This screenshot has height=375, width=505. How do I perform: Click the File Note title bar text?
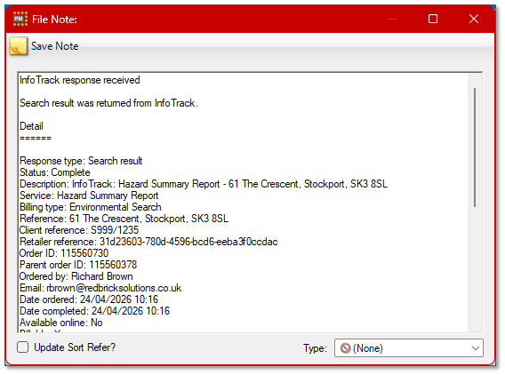tap(54, 20)
